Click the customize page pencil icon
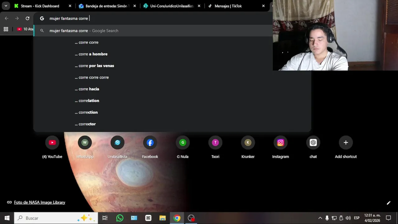398x224 pixels. point(388,203)
